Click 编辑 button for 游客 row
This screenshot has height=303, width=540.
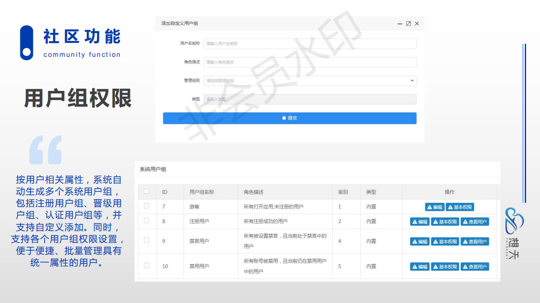pos(435,207)
